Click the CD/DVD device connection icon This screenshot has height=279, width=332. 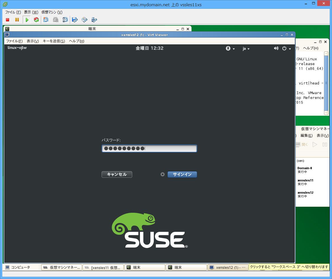[85, 20]
